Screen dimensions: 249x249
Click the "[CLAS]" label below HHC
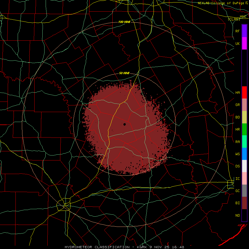tap(234, 19)
